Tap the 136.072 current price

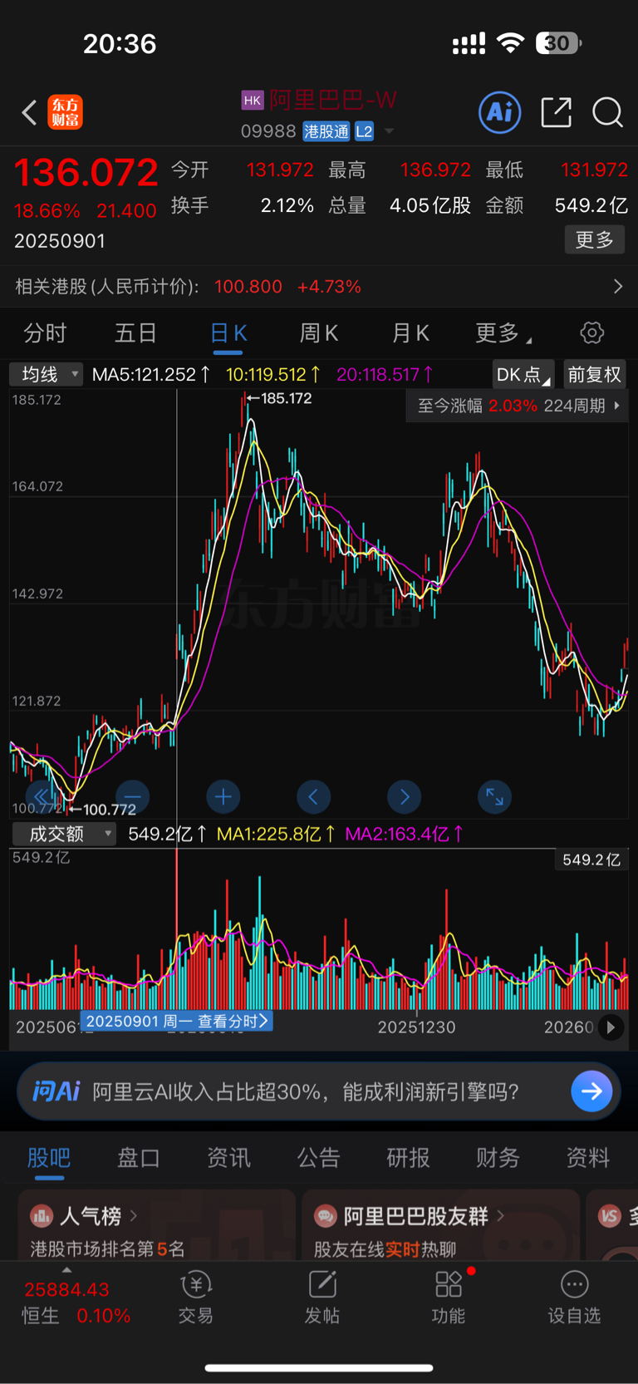86,173
